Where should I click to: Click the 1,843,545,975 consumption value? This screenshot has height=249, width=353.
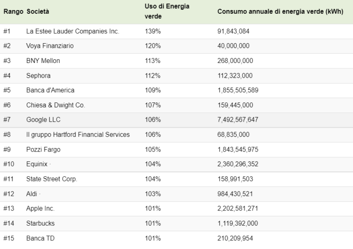238,150
